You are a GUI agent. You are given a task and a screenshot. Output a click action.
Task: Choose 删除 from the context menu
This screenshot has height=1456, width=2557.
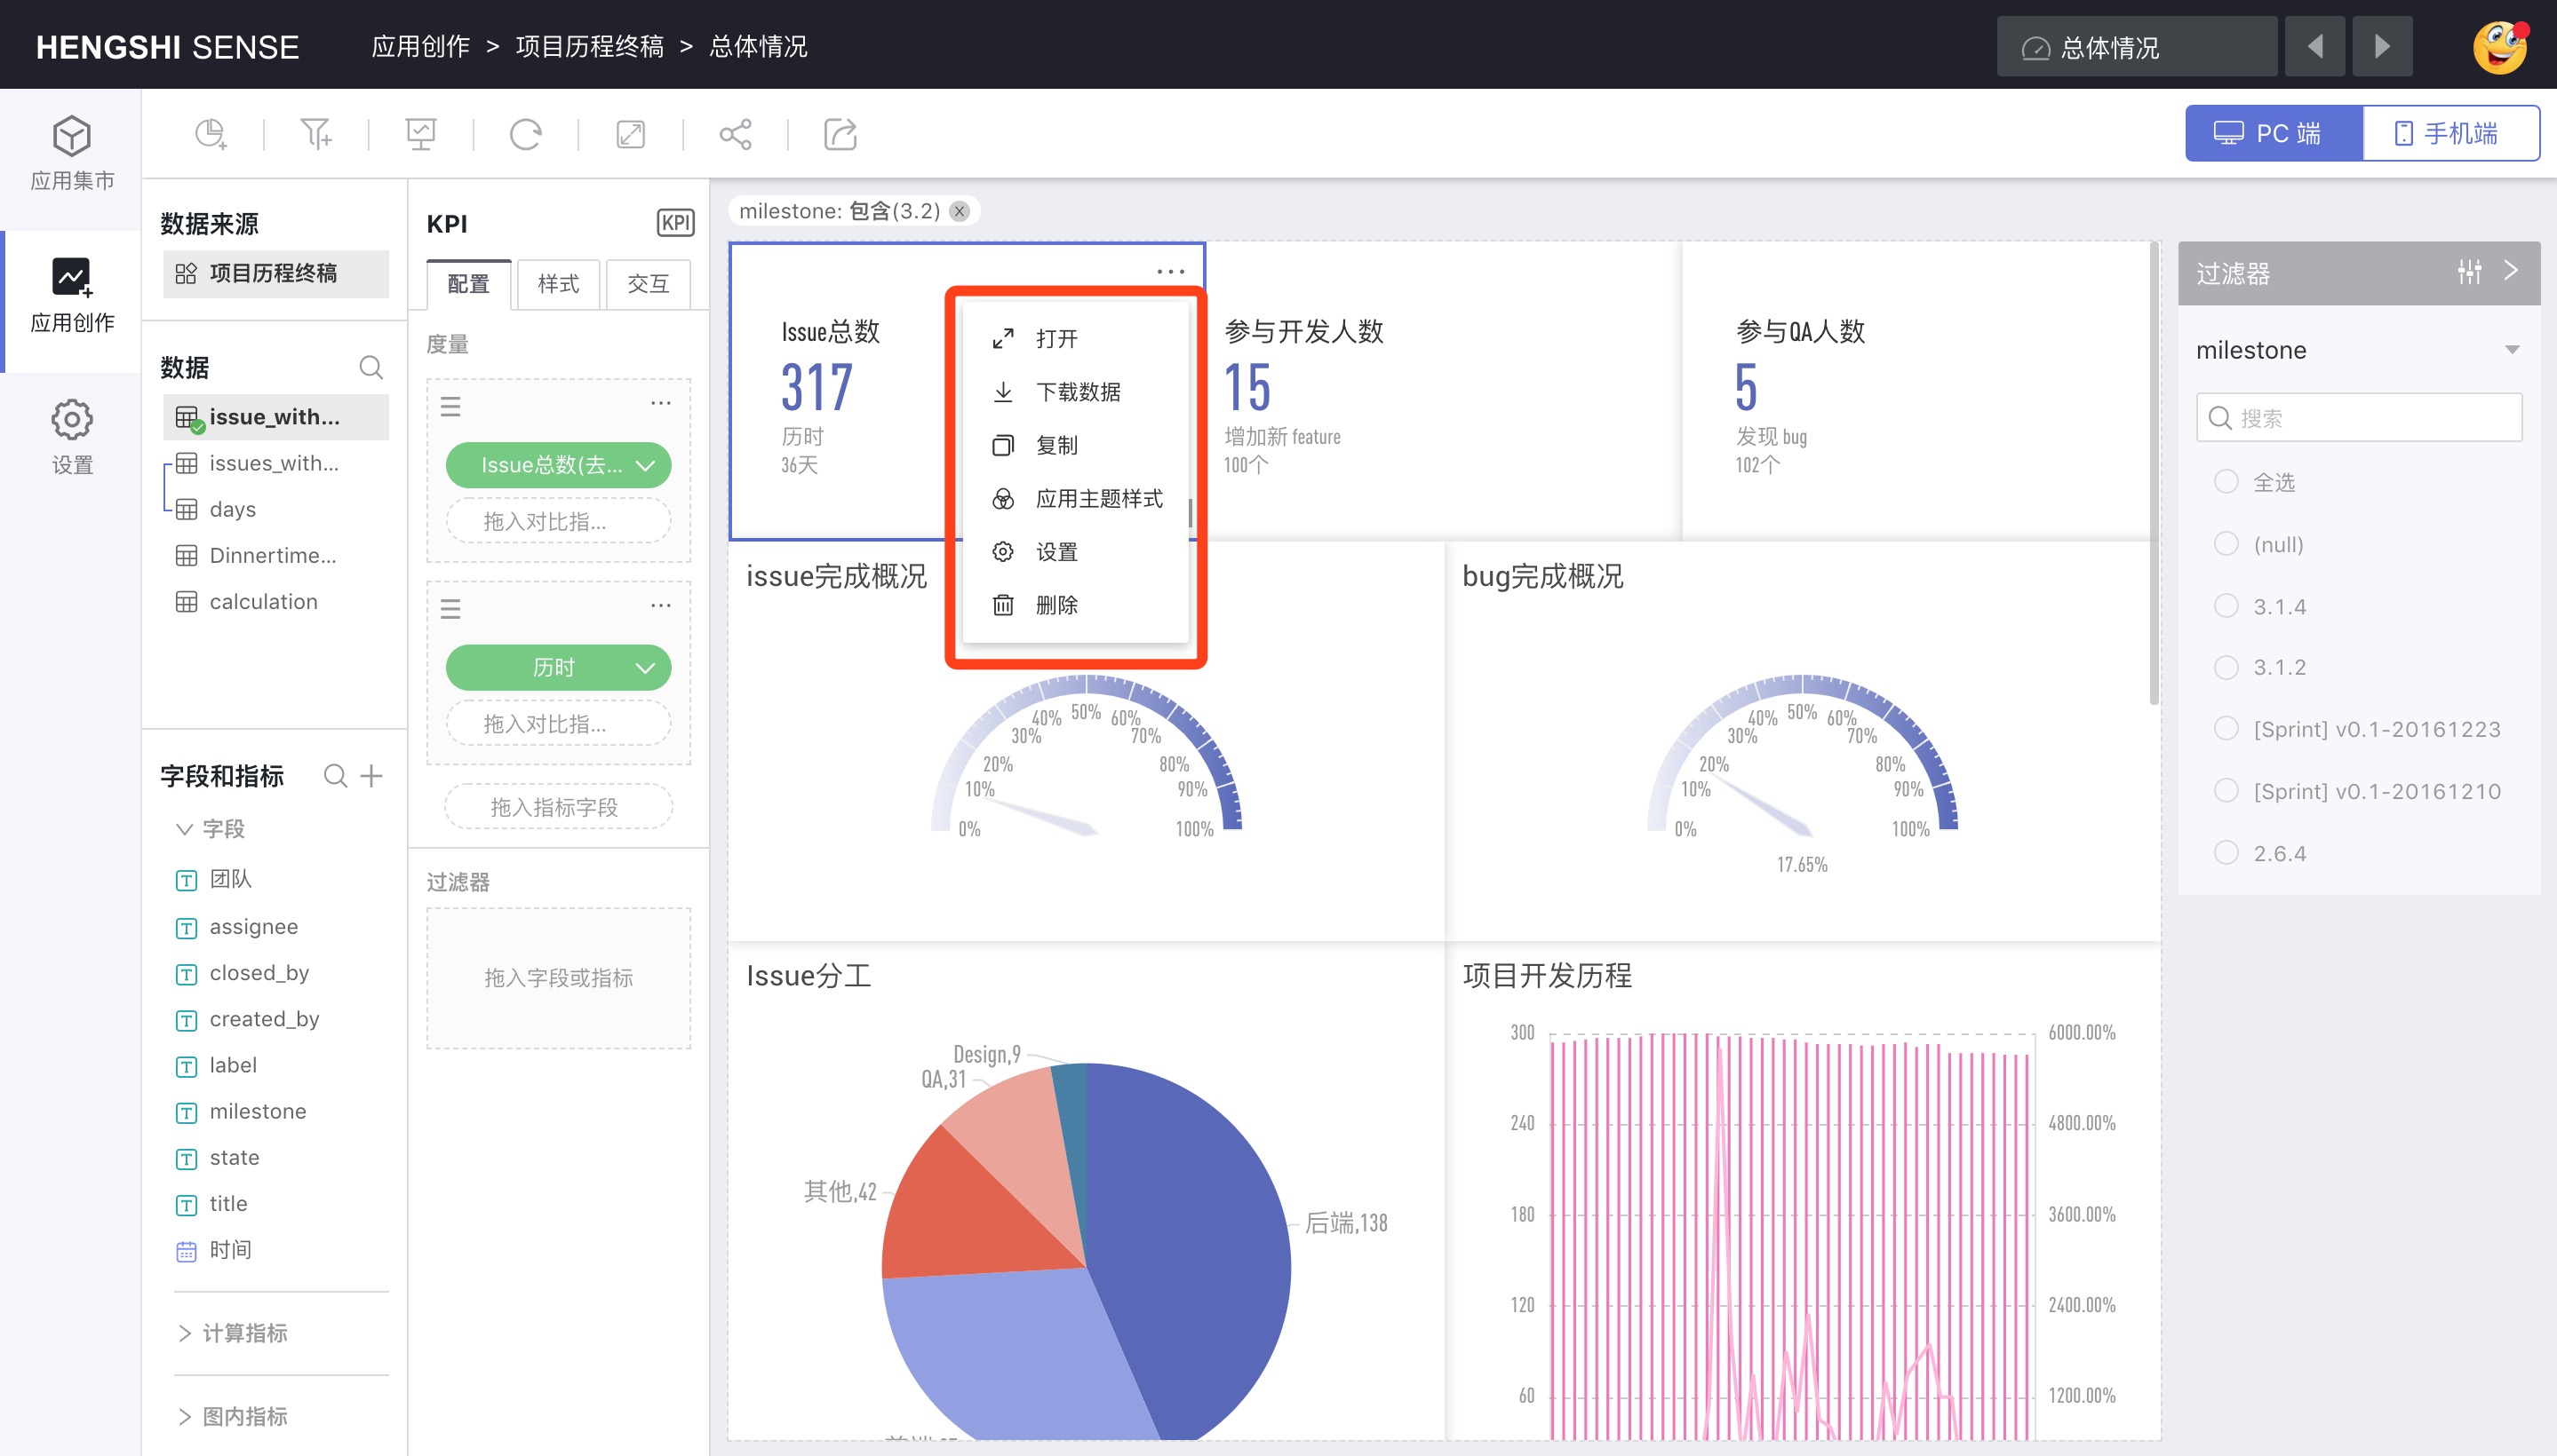point(1074,604)
